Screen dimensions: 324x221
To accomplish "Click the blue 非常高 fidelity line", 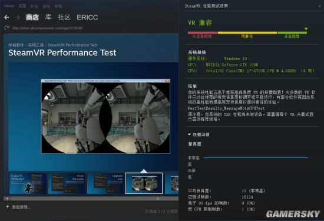I will (x=256, y=158).
